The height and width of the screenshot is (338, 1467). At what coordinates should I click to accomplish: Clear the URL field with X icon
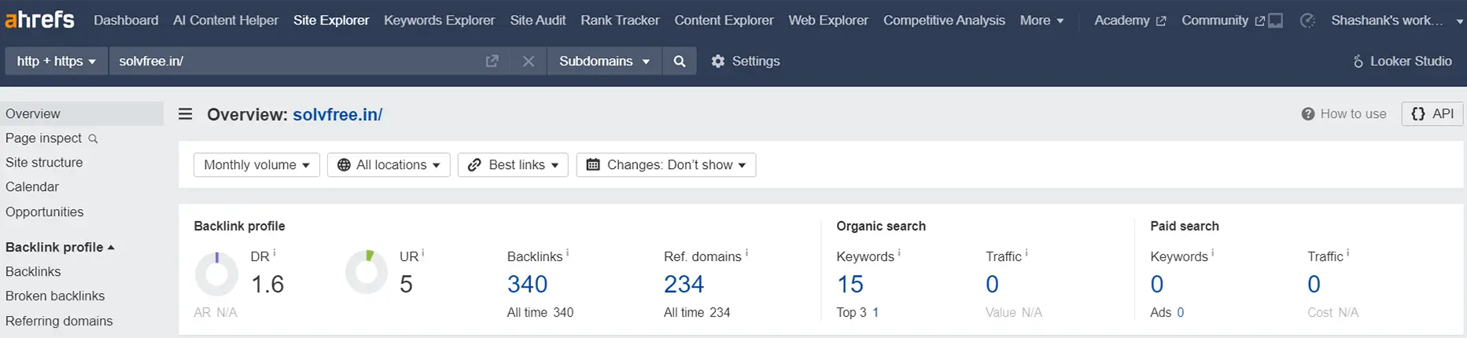[529, 61]
